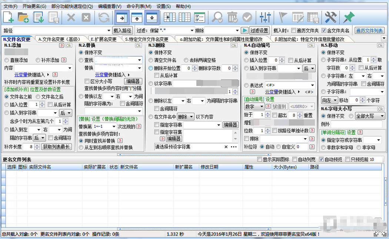The image size is (389, 239).
Task: Click the sliders adjustment icon
Action: coord(265,17)
